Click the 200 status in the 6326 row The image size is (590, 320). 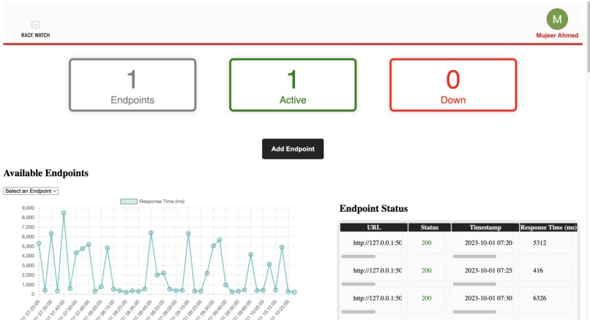(426, 298)
